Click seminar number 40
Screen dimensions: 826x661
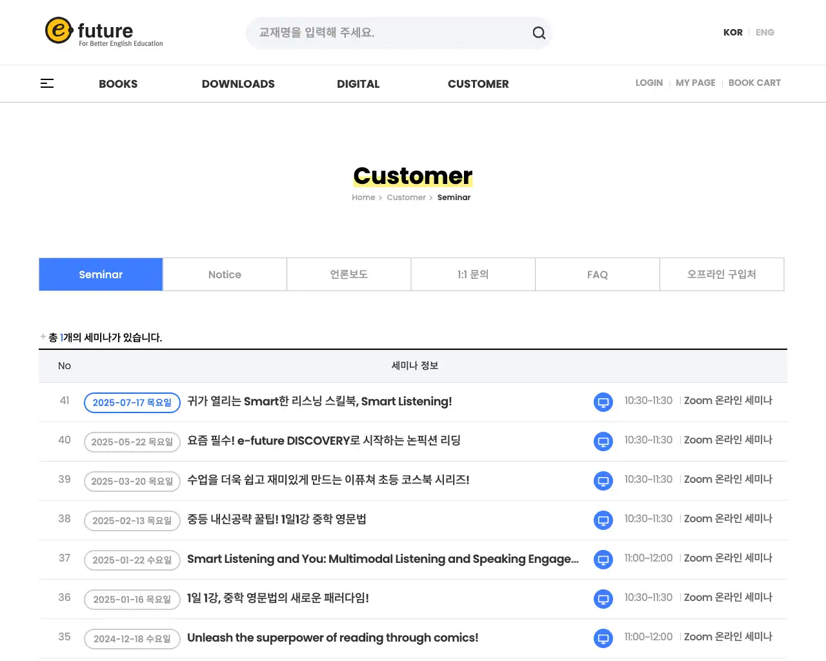pyautogui.click(x=65, y=440)
